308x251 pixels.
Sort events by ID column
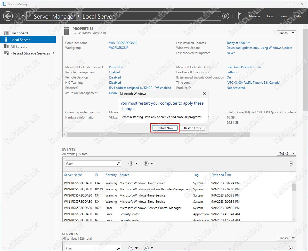96,175
